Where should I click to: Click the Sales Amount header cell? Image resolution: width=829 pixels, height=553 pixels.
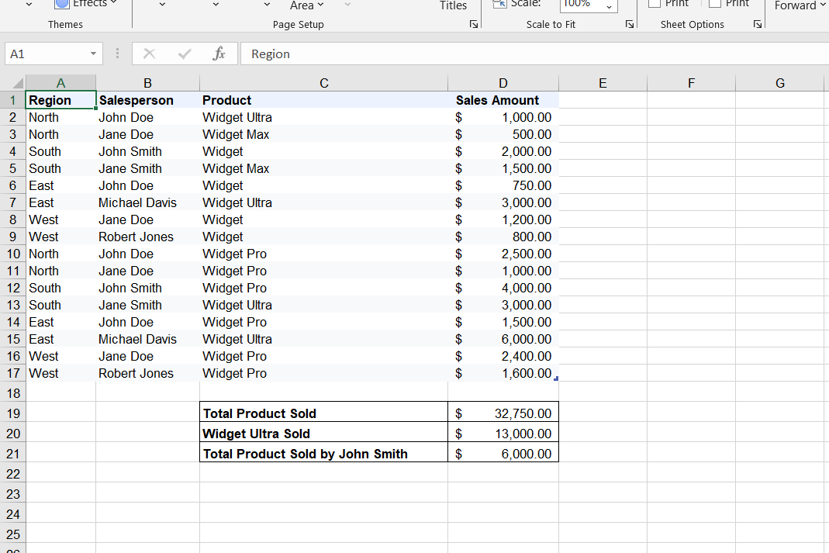point(503,100)
